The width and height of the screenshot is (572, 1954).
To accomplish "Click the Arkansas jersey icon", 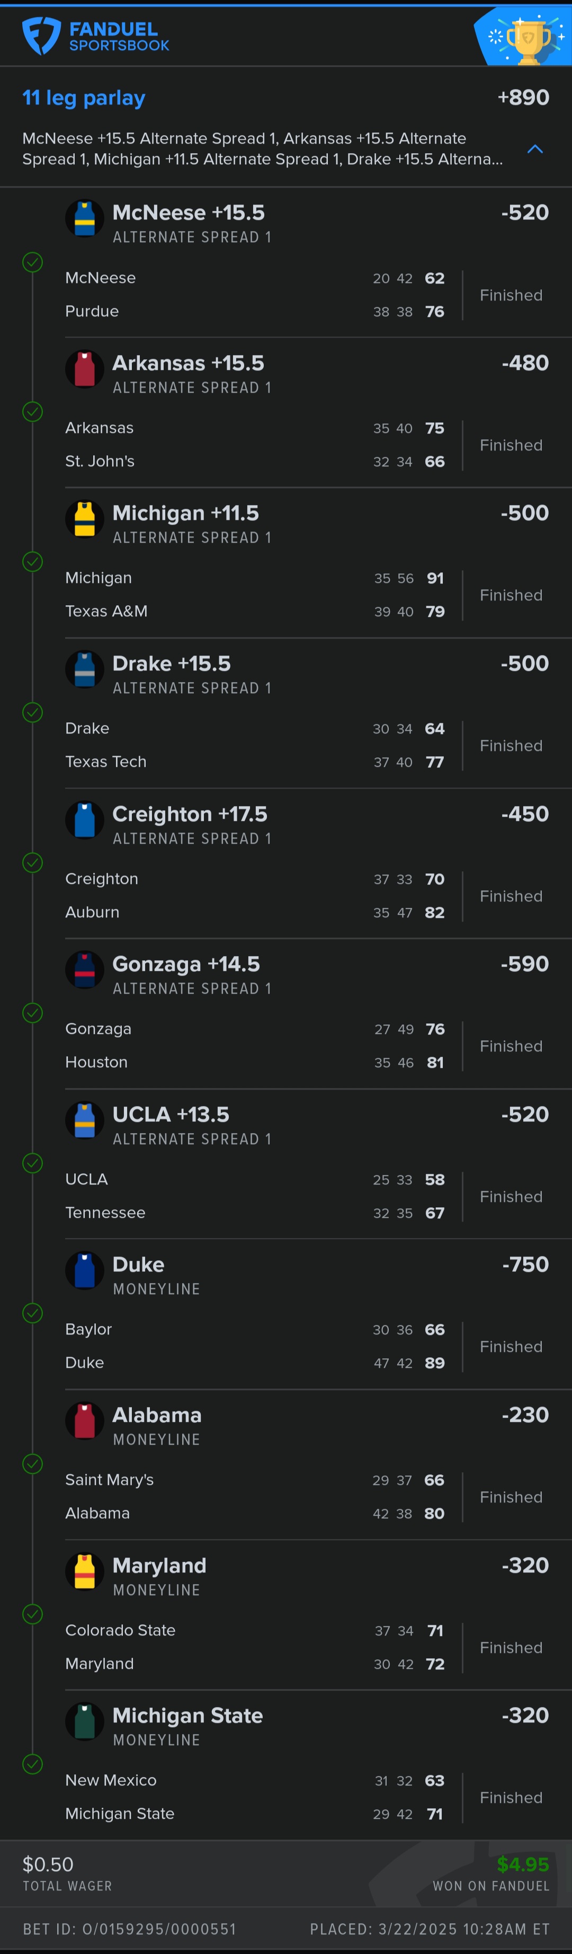I will 84,369.
